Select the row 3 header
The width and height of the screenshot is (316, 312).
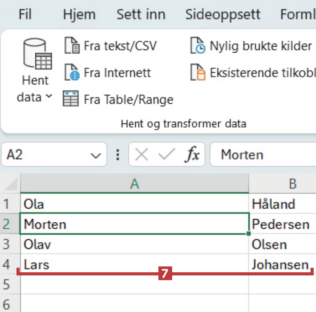pyautogui.click(x=6, y=244)
